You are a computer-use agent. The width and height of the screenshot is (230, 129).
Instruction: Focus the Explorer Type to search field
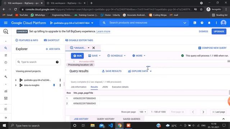[38, 62]
